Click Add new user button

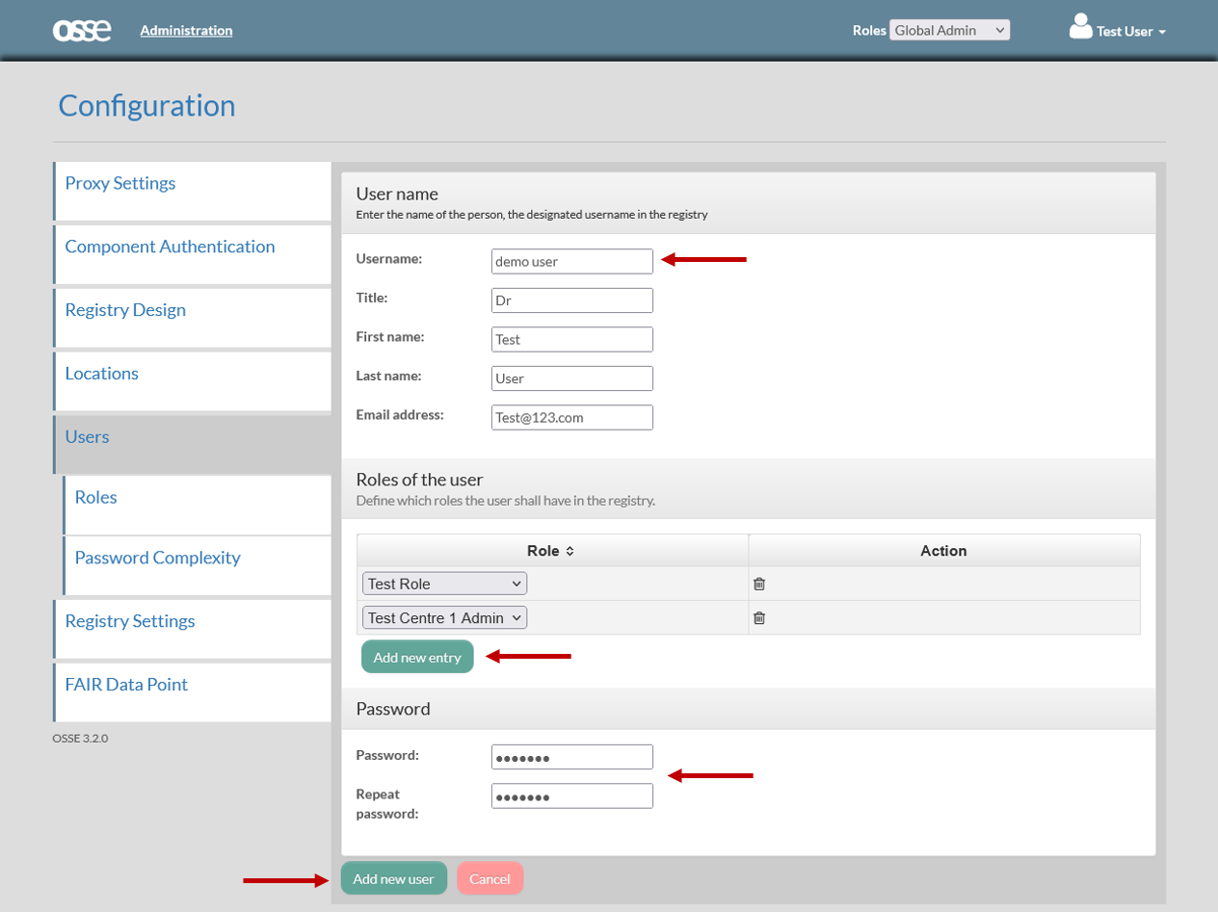(x=393, y=878)
